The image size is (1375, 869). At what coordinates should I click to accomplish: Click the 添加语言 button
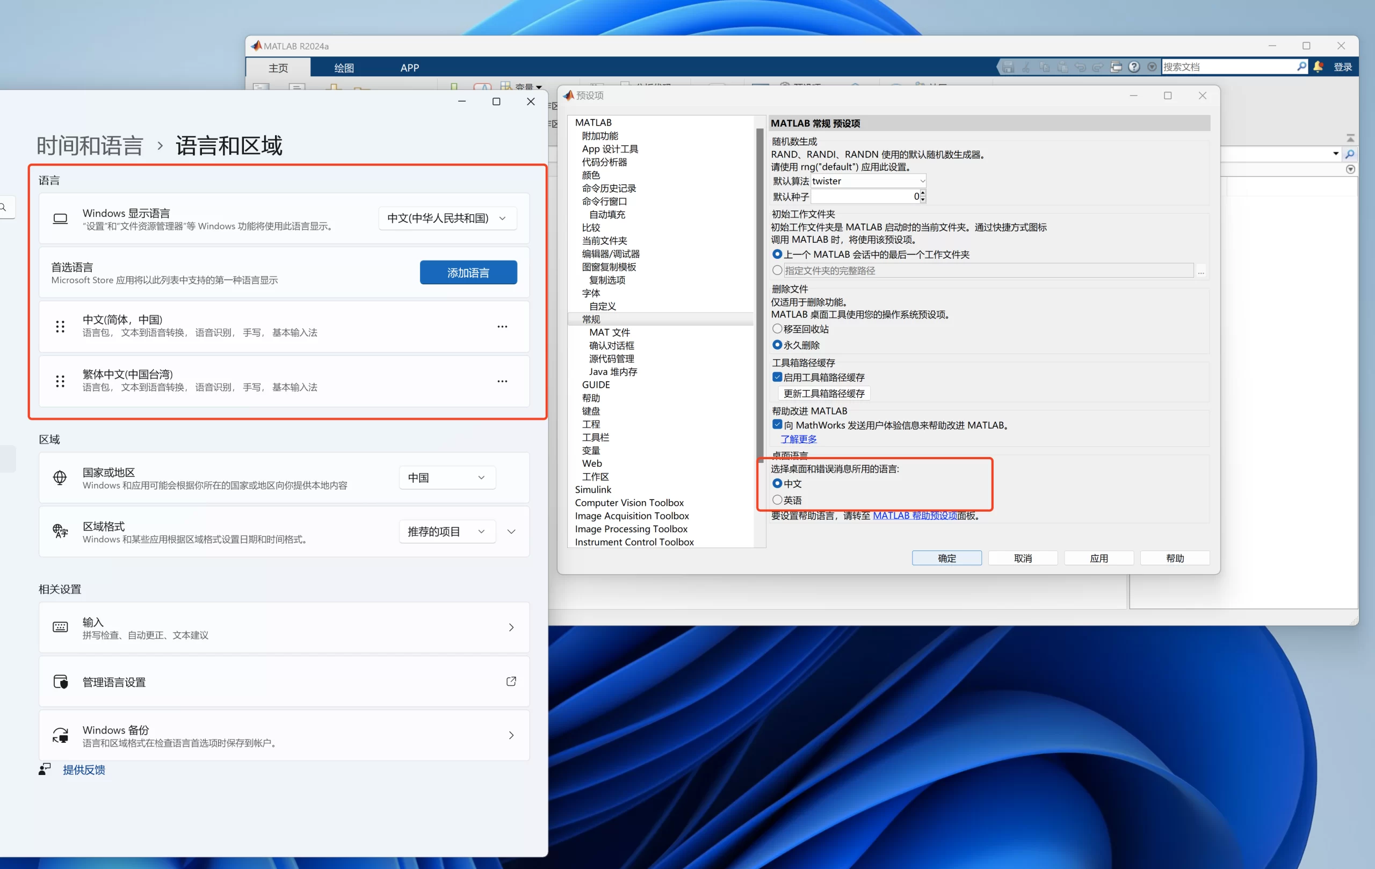coord(468,273)
